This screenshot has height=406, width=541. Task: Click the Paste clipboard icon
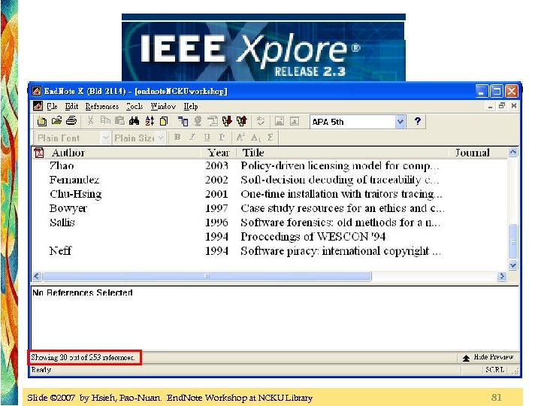[119, 121]
